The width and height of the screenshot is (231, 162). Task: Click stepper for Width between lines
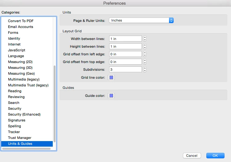pos(145,39)
